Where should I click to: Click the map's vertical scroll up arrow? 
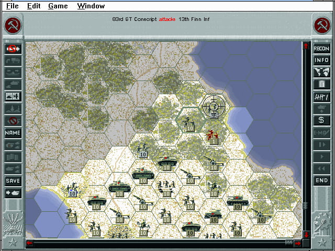306,45
